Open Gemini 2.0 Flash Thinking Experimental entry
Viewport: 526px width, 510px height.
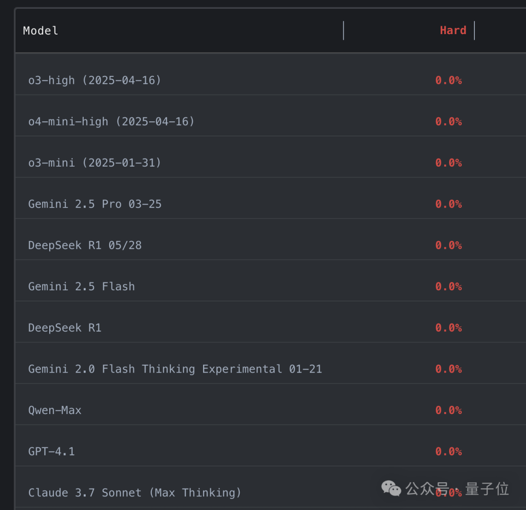[x=175, y=369]
